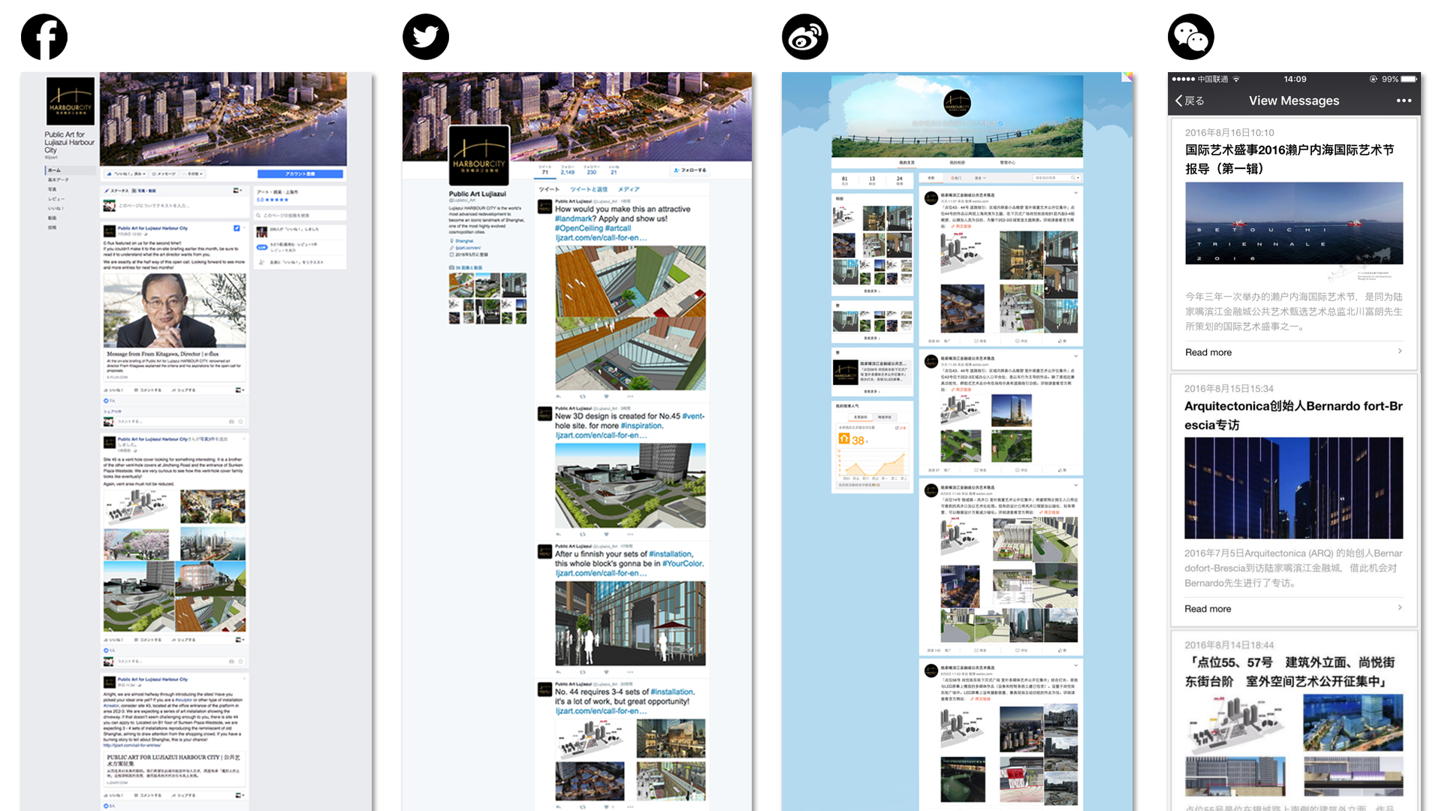Expand the first WeChat article's Read more chevron
The image size is (1442, 811).
tap(1400, 351)
